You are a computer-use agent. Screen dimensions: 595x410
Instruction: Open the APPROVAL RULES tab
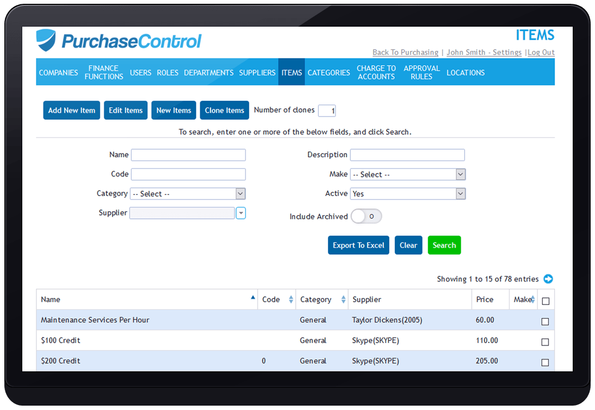click(421, 72)
